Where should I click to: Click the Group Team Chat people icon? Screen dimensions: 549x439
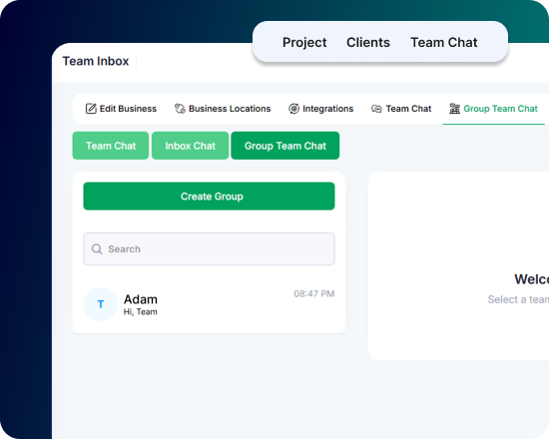454,109
